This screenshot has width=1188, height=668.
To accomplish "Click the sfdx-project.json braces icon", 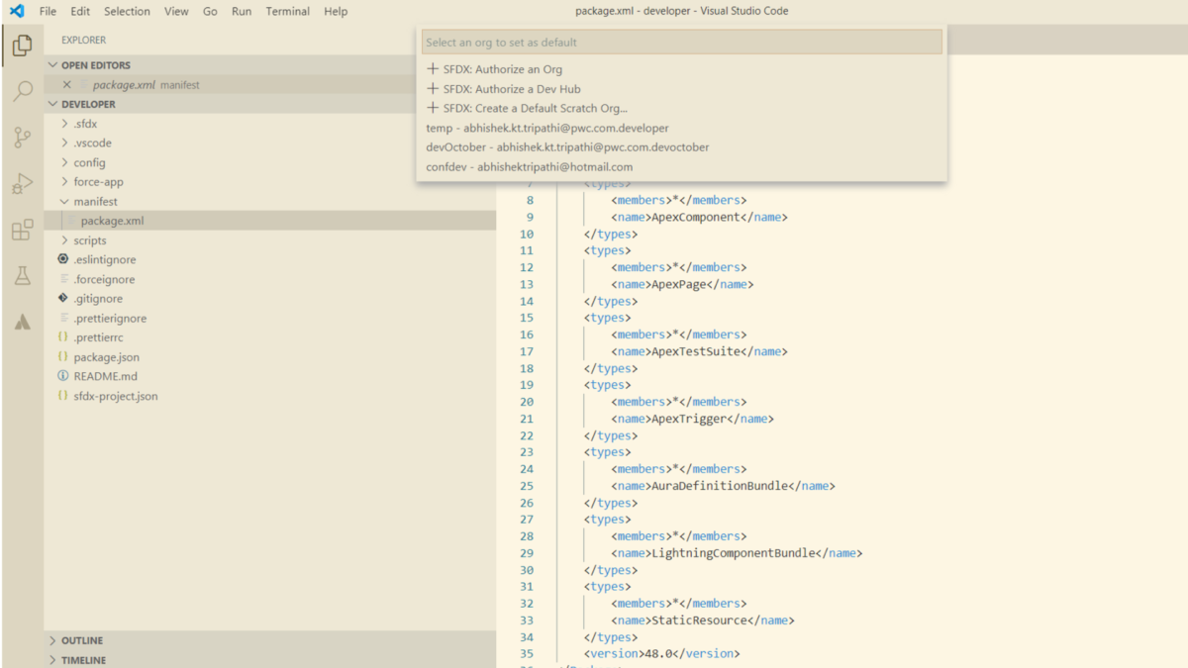I will pyautogui.click(x=63, y=396).
